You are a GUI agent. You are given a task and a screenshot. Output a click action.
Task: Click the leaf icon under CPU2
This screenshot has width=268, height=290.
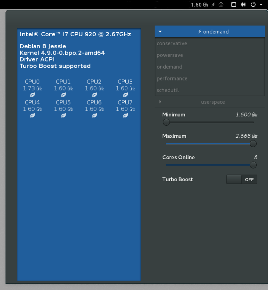tap(94, 95)
